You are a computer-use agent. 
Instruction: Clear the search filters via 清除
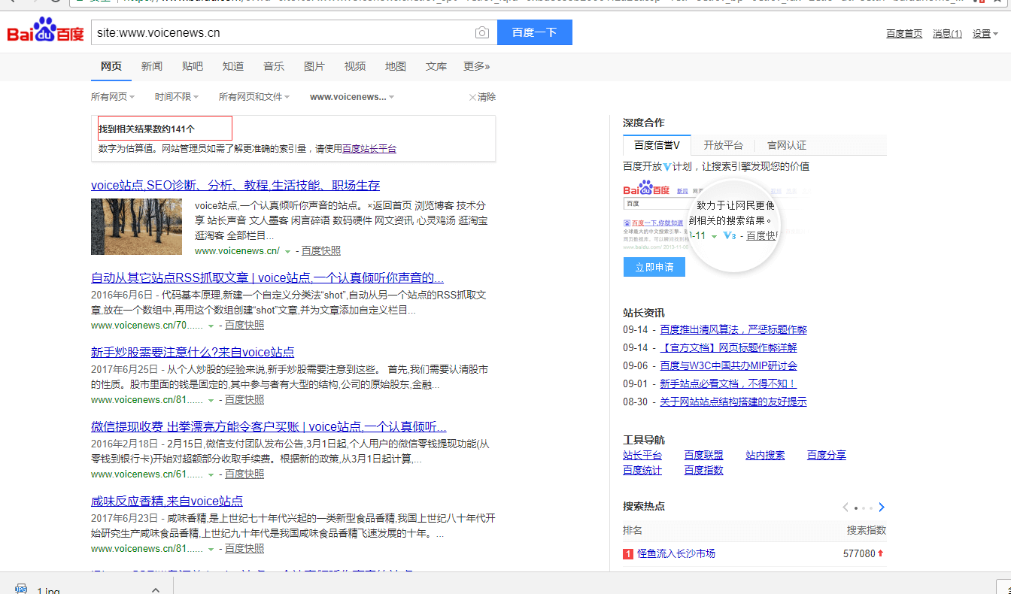coord(482,97)
